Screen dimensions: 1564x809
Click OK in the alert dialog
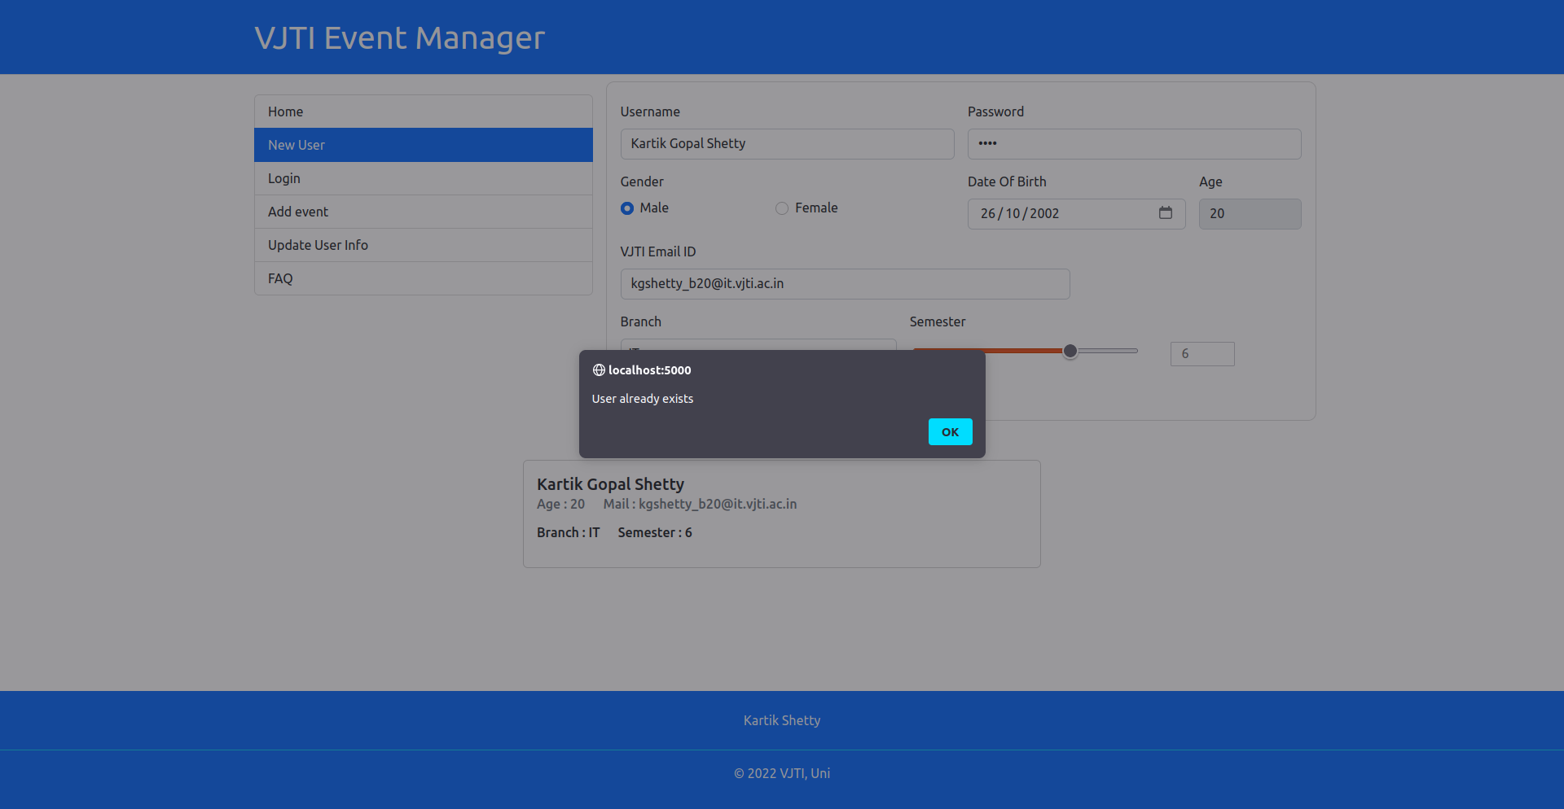pos(950,432)
